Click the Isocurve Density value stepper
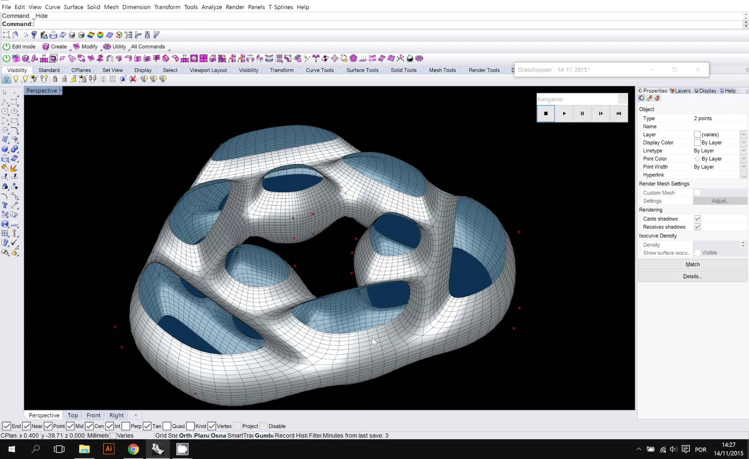 coord(743,244)
